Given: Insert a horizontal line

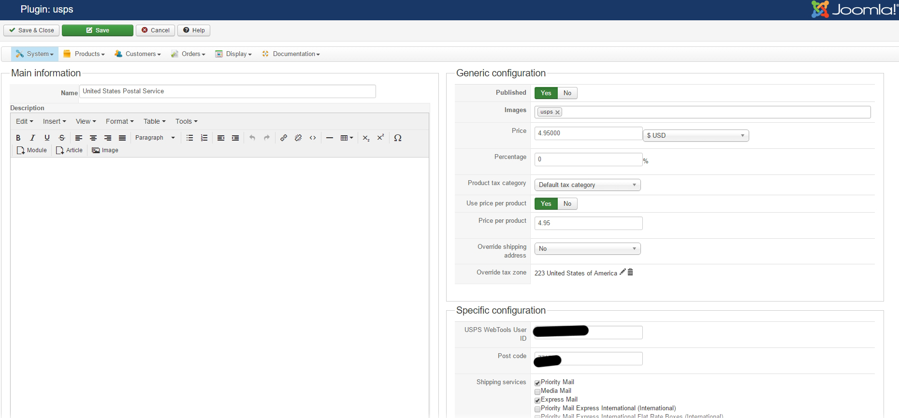Looking at the screenshot, I should [330, 138].
